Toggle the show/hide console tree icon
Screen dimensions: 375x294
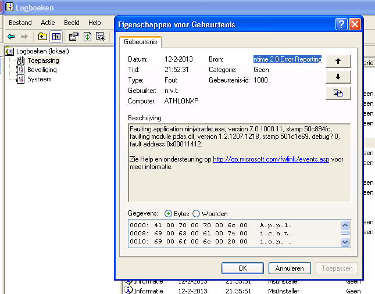pyautogui.click(x=56, y=37)
